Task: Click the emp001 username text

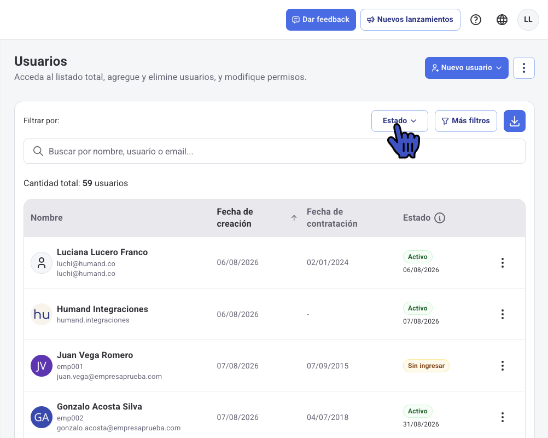Action: tap(70, 367)
